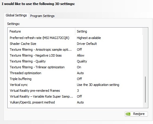Click the Feature column header
This screenshot has height=124, width=153.
(41, 31)
